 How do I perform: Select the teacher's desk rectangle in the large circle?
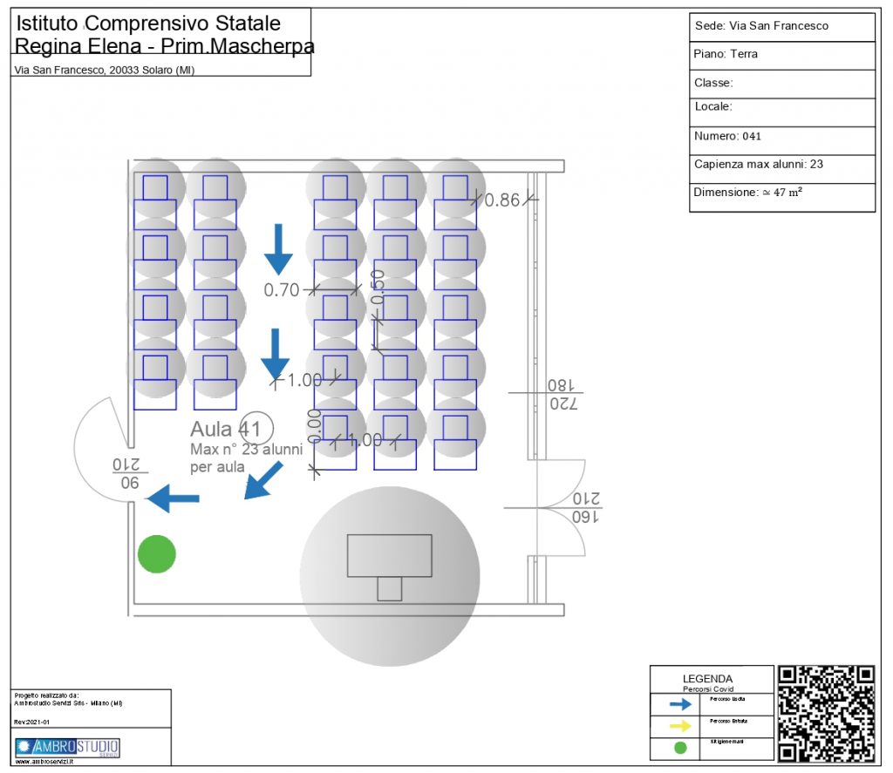point(389,556)
